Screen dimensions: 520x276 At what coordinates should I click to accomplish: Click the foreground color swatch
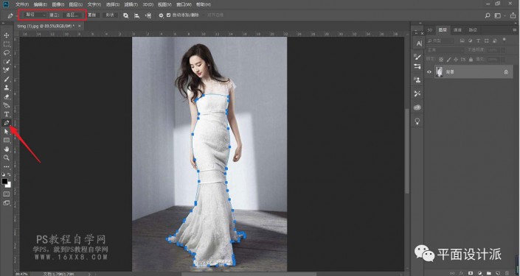[4, 181]
